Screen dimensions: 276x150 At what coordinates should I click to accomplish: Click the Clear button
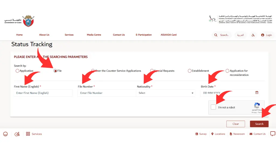tap(236, 124)
